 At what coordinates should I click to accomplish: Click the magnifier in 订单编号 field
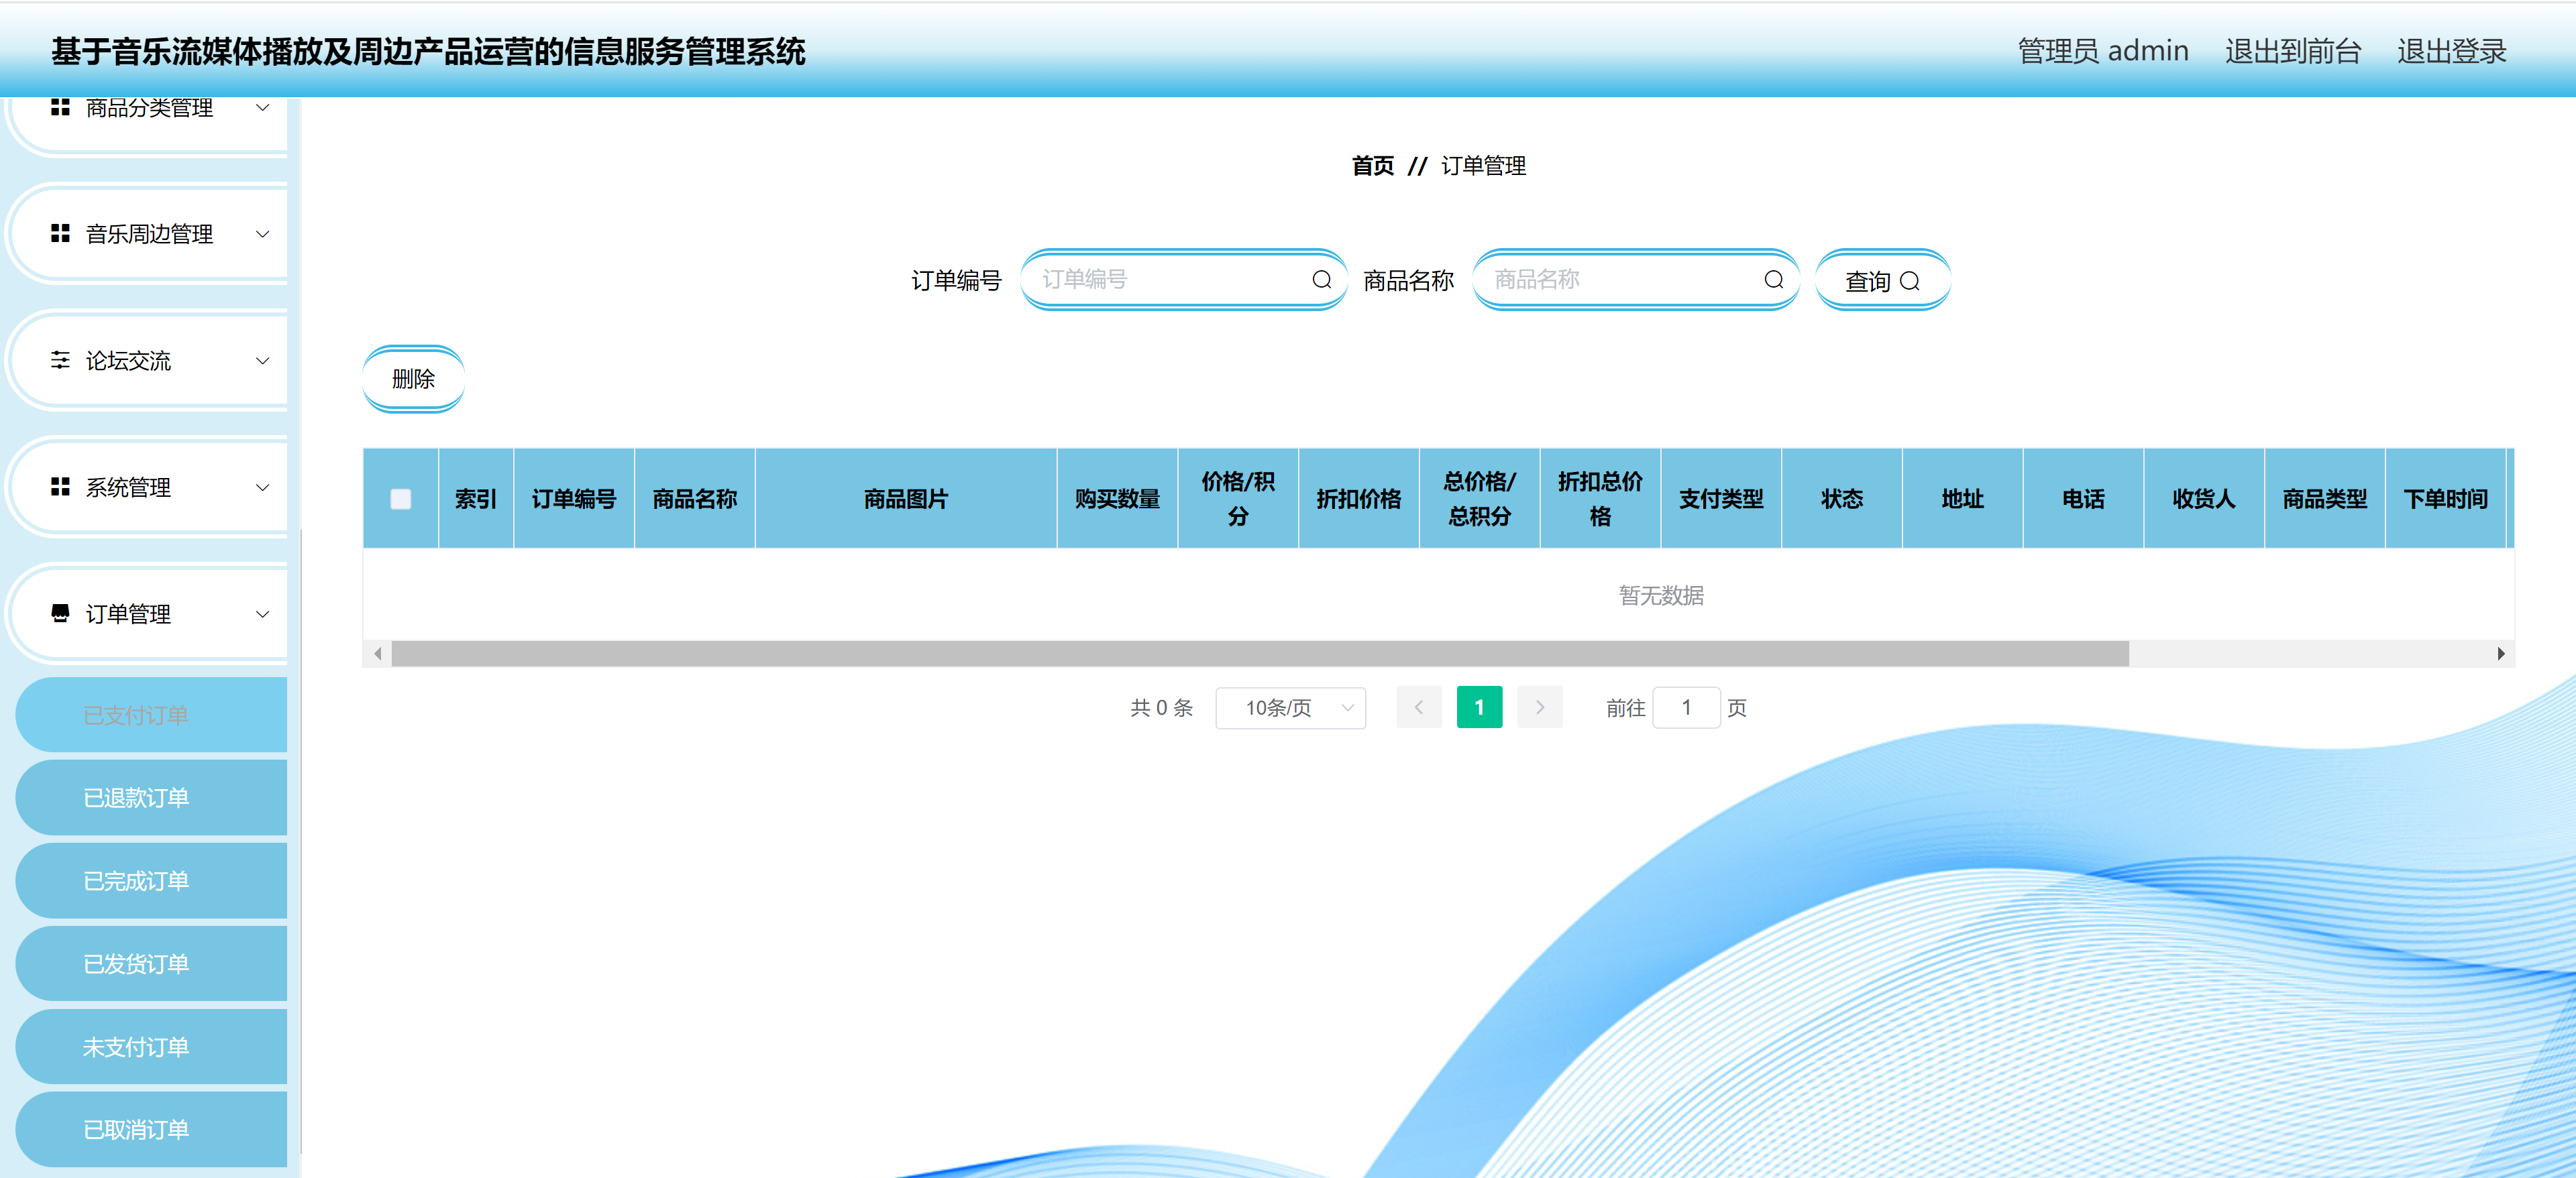pos(1321,280)
